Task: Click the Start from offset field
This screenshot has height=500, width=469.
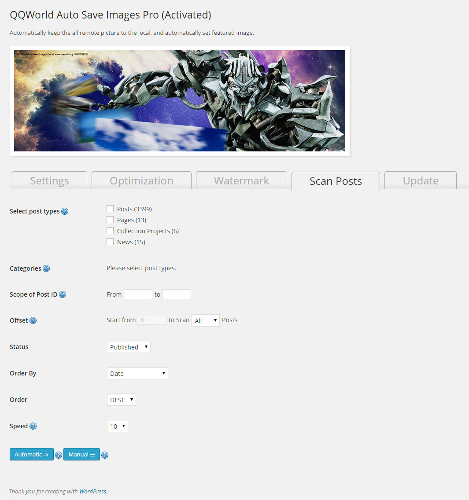Action: tap(152, 320)
